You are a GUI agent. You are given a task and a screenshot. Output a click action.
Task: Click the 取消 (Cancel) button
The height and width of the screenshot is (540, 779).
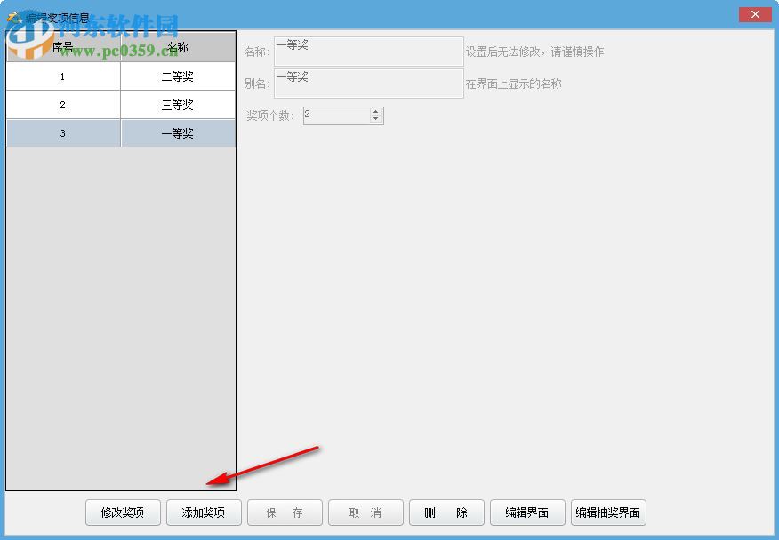click(x=365, y=512)
